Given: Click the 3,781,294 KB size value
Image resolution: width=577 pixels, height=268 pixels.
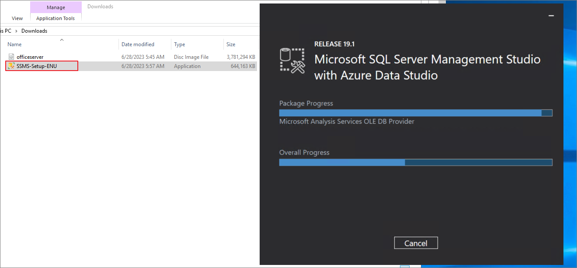Looking at the screenshot, I should (x=241, y=57).
